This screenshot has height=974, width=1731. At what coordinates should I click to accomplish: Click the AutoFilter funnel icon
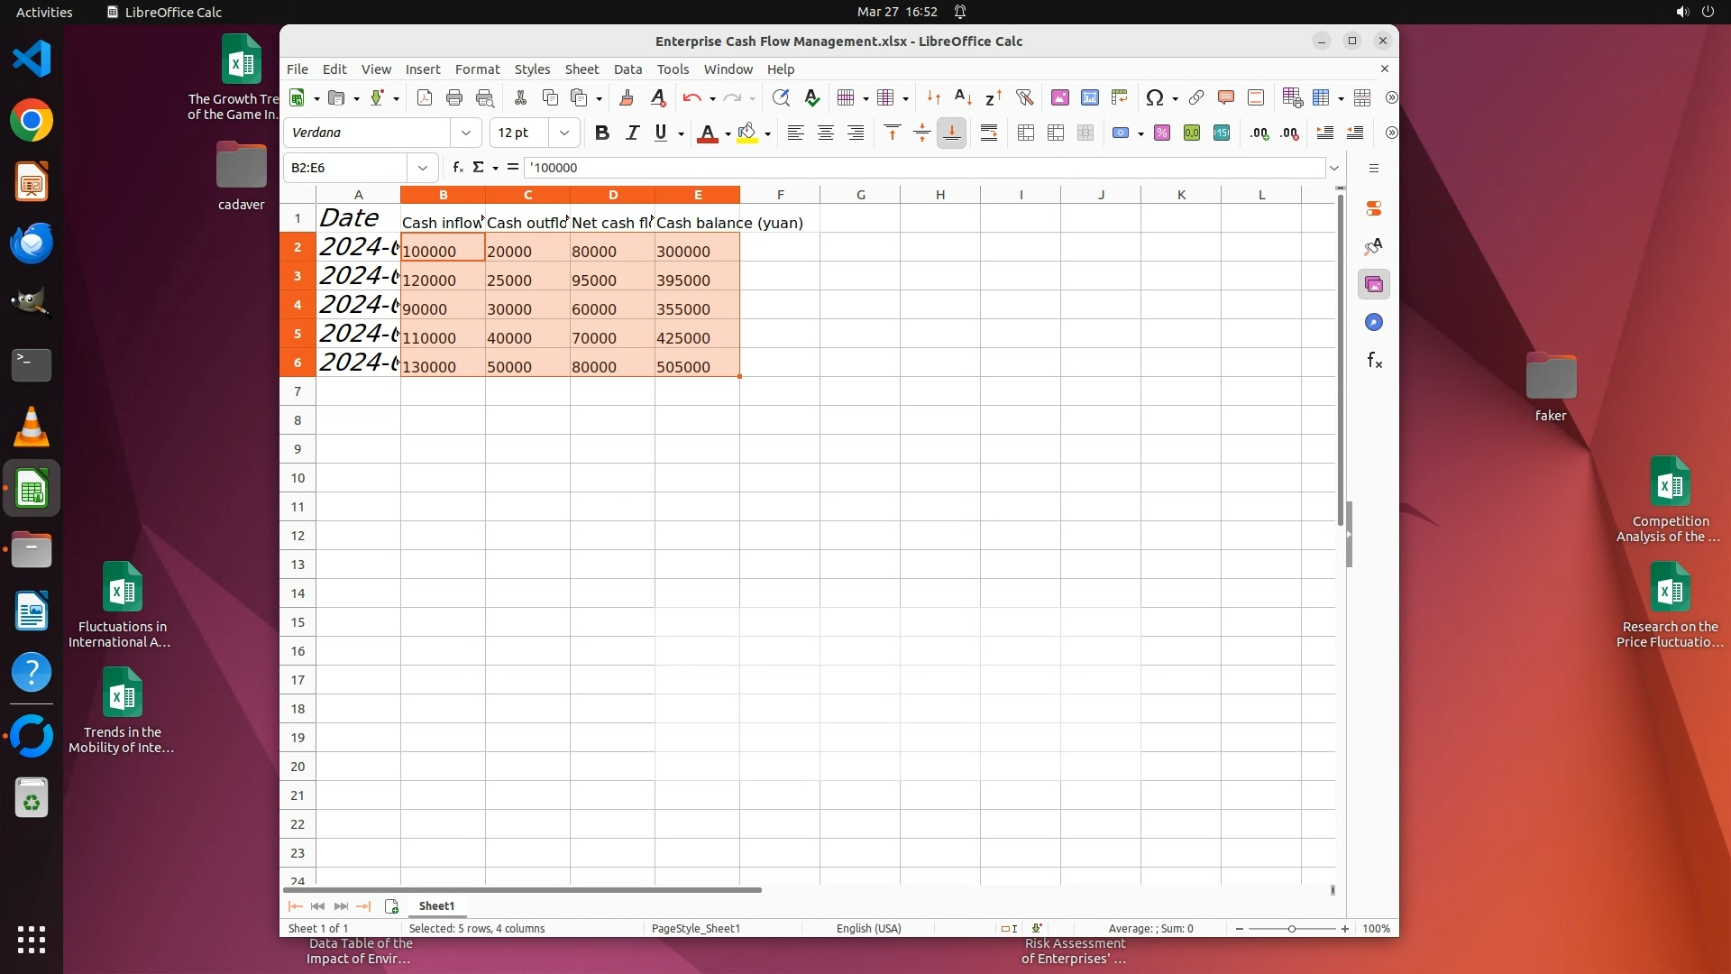coord(1024,98)
